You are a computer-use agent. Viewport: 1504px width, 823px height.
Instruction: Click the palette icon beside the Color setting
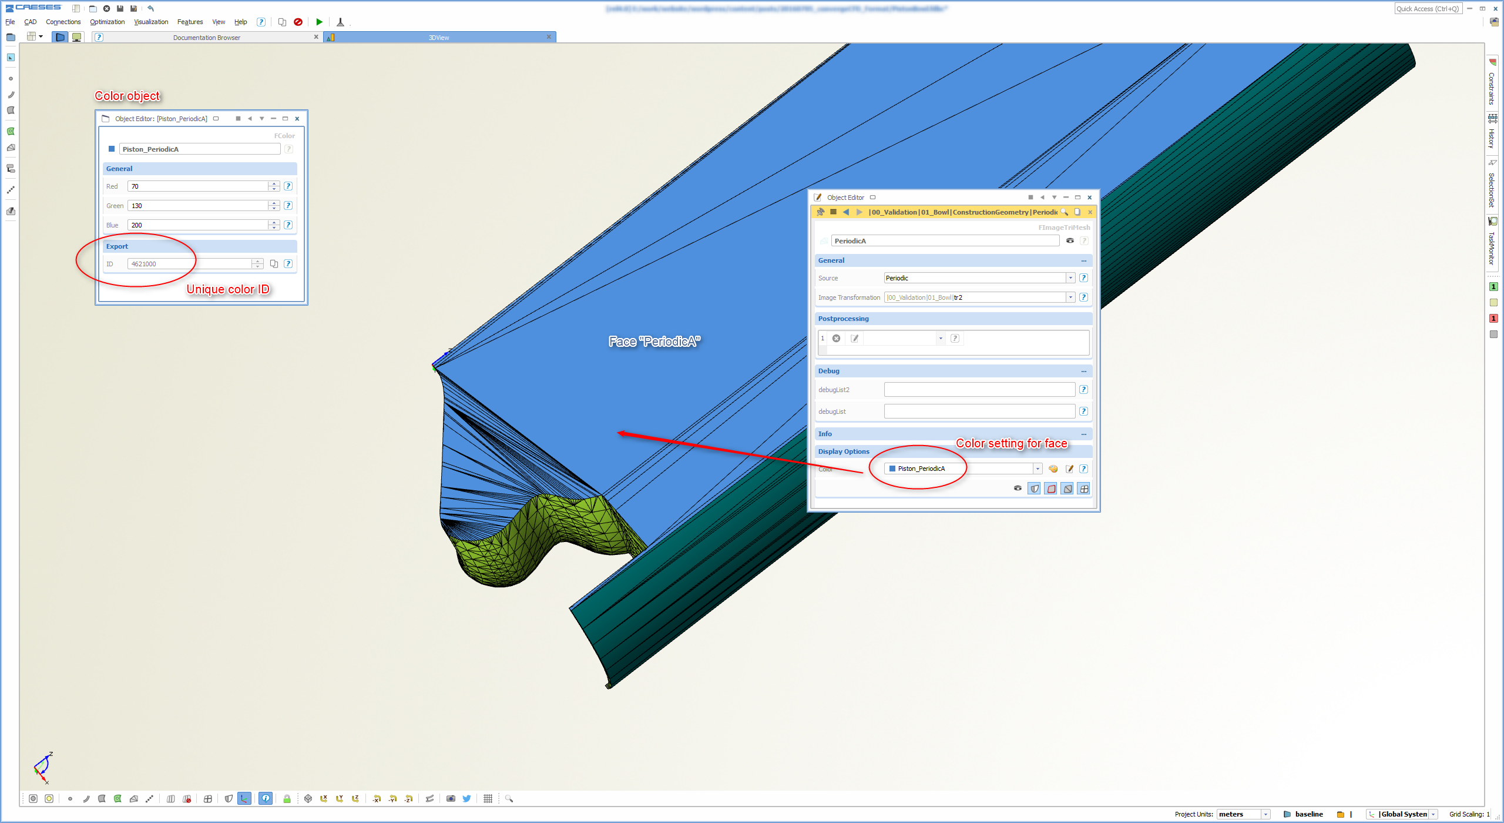(x=1053, y=469)
